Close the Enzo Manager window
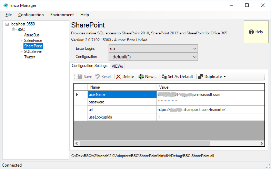Viewport: 271px width, 169px height. [x=262, y=5]
